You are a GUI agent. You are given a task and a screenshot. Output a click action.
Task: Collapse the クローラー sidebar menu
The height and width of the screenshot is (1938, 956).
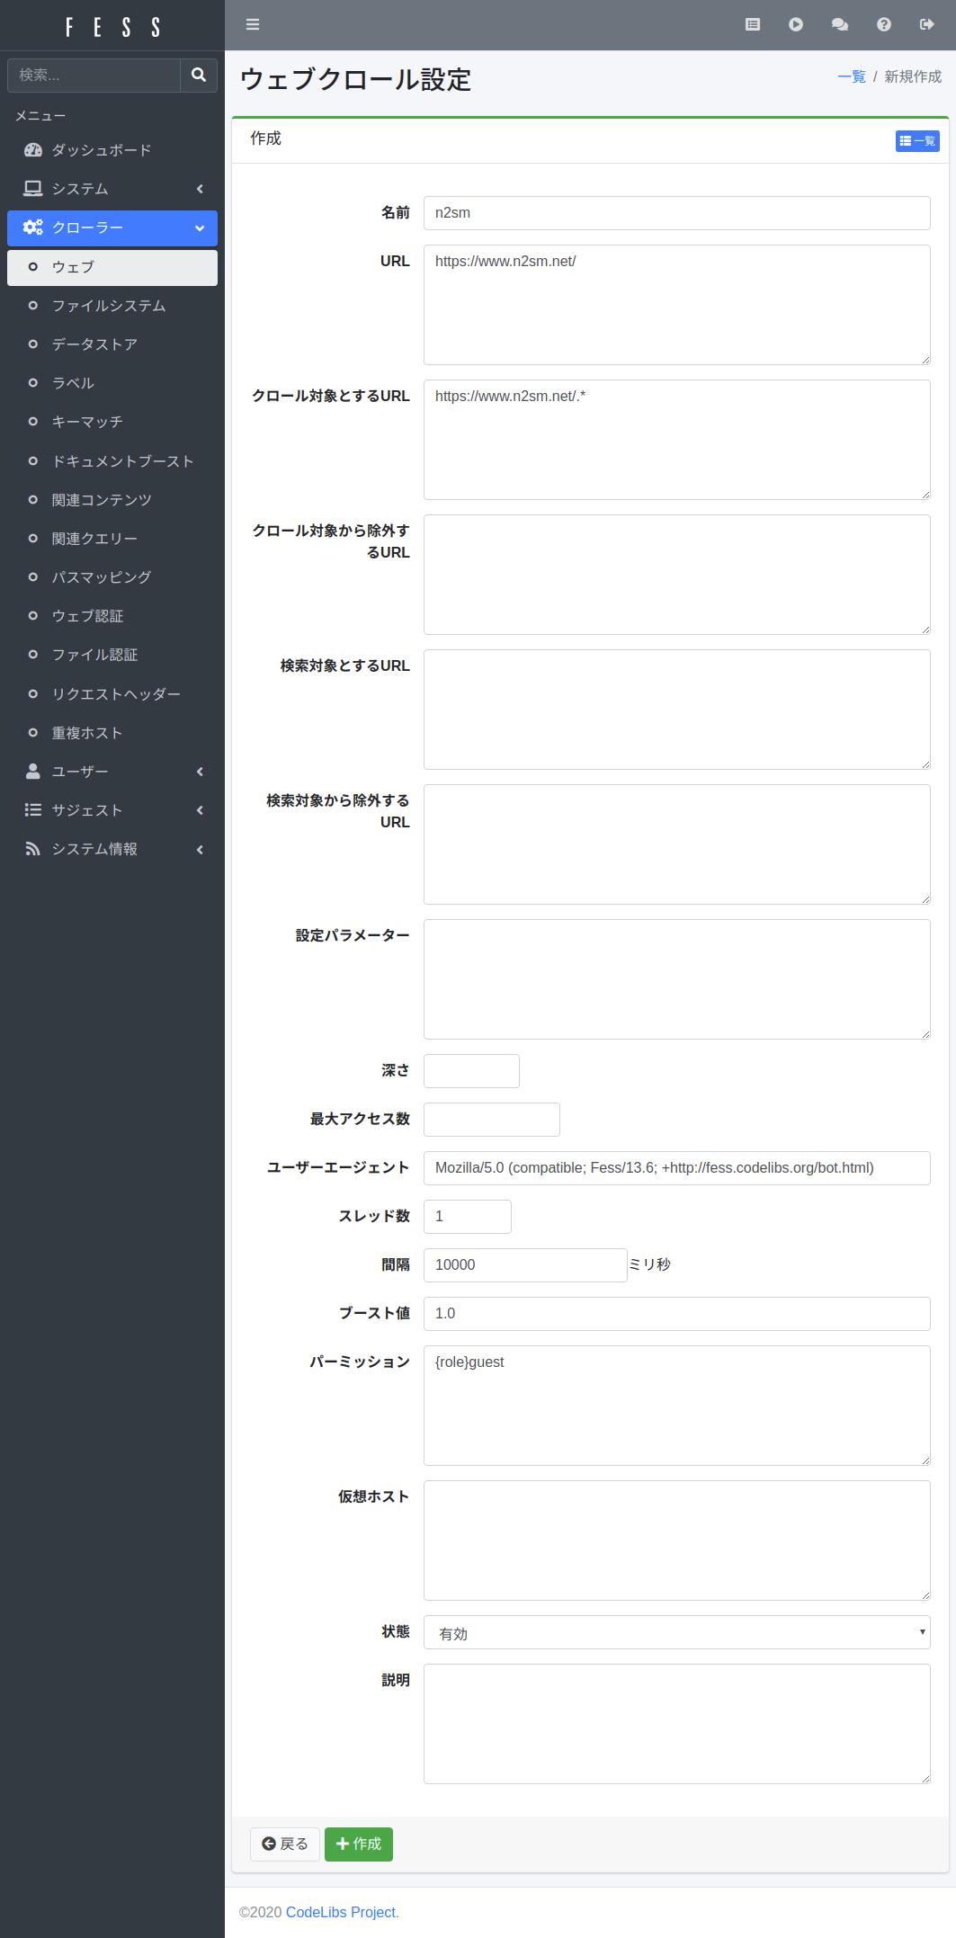click(x=112, y=228)
